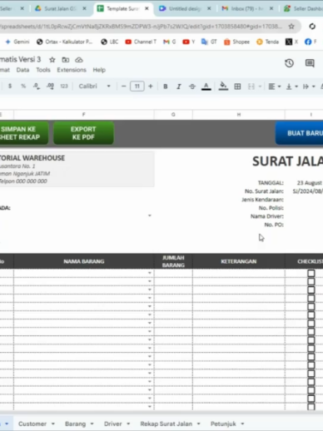Tick the fifth CHECKLIST checkbox

311,307
